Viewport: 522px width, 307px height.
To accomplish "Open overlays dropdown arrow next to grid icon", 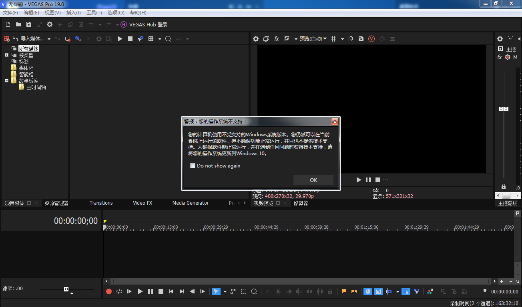I will pos(342,39).
